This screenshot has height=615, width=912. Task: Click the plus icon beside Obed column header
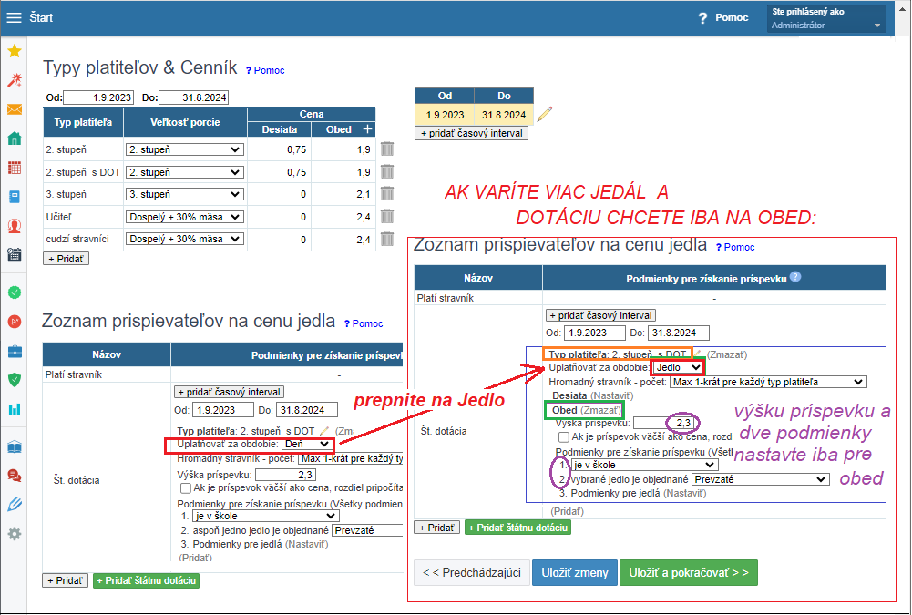pos(367,129)
